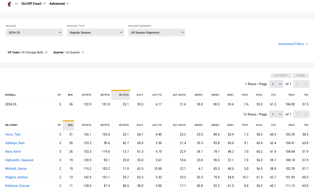Sort On Court table by GP column

point(59,125)
